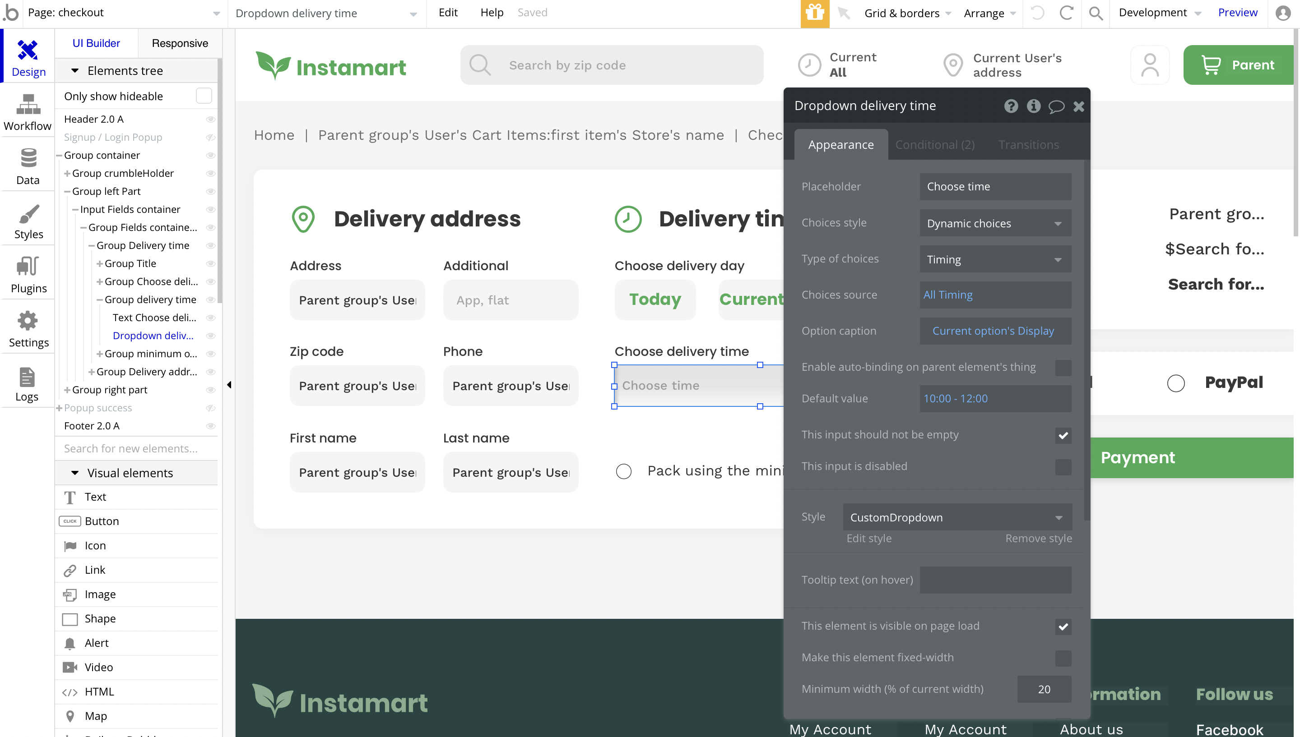Screen dimensions: 1300x737
Task: Uncheck This input should not be empty
Action: [1063, 435]
